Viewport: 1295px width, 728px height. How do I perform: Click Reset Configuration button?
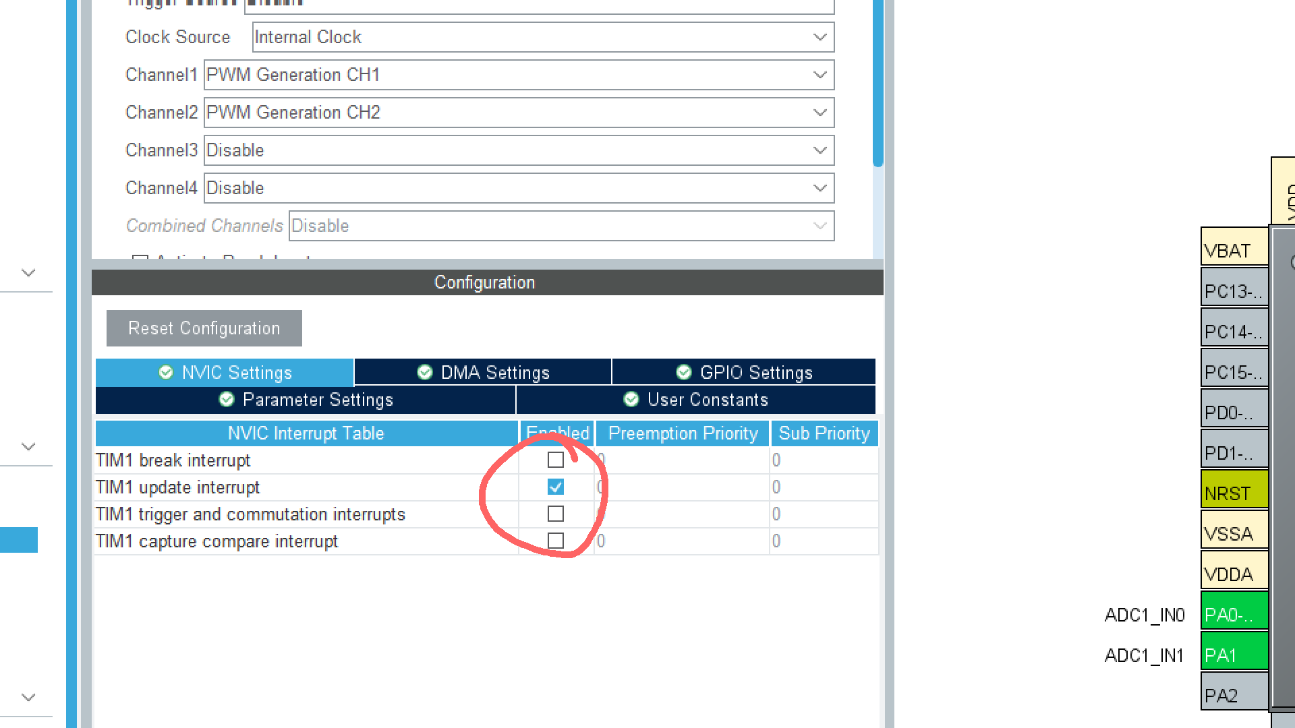click(204, 328)
